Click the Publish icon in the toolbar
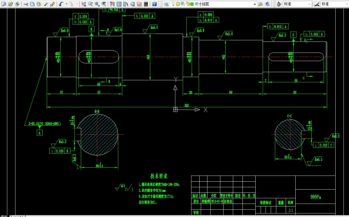The image size is (349, 217). (x=11, y=4)
